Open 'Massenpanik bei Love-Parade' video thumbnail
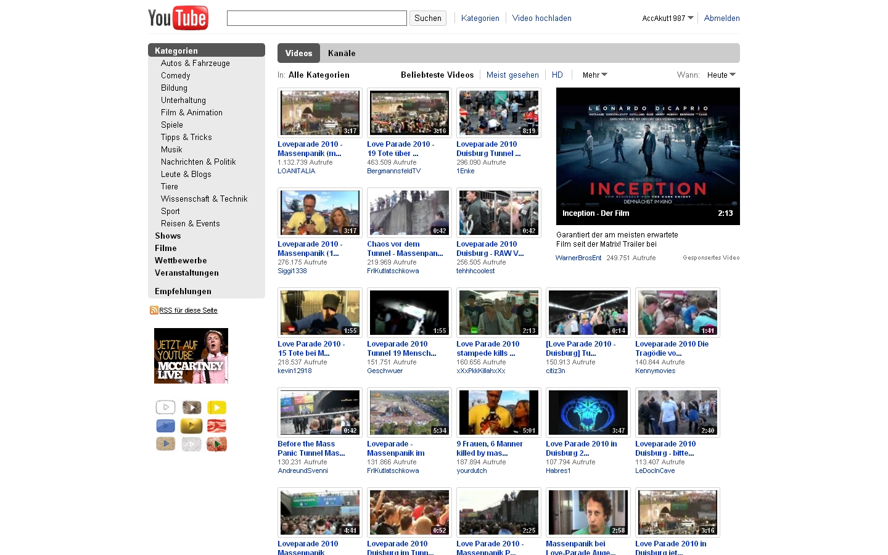 point(588,512)
